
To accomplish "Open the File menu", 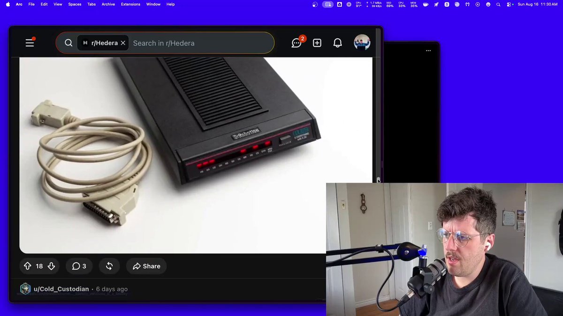I will pos(31,4).
